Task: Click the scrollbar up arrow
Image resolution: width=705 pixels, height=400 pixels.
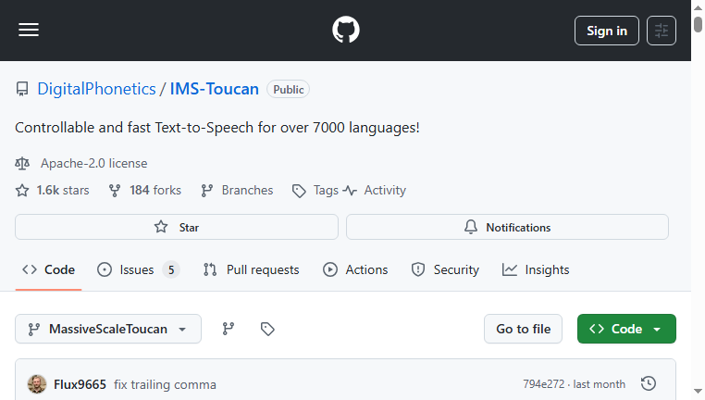Action: tap(698, 7)
